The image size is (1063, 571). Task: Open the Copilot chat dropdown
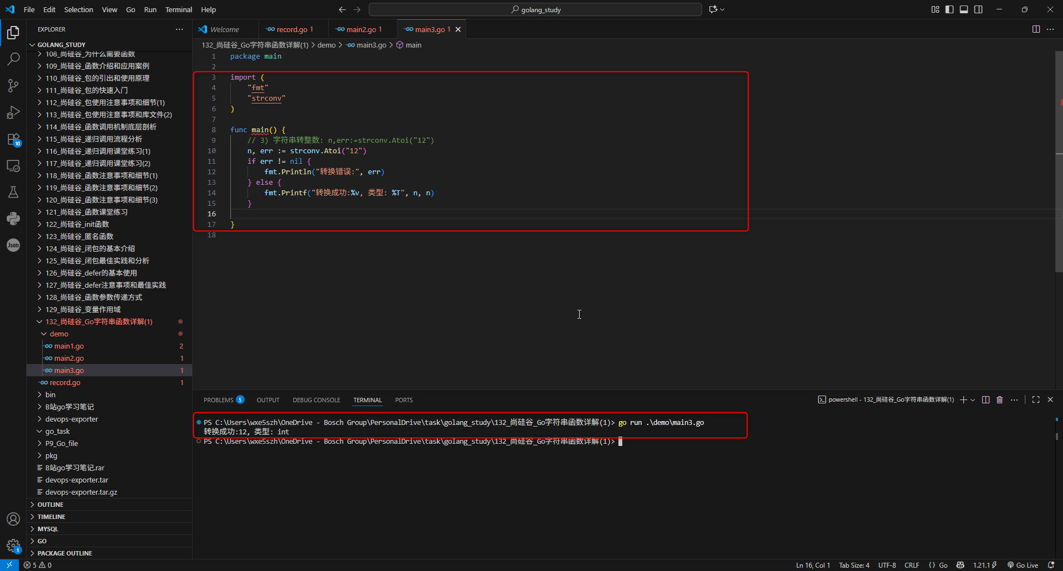[x=723, y=9]
